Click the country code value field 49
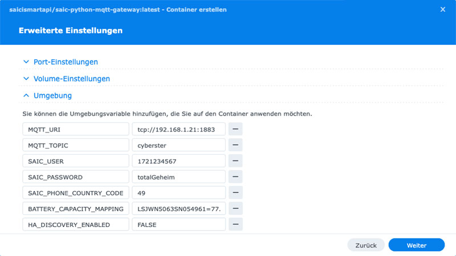The image size is (456, 256). point(178,193)
